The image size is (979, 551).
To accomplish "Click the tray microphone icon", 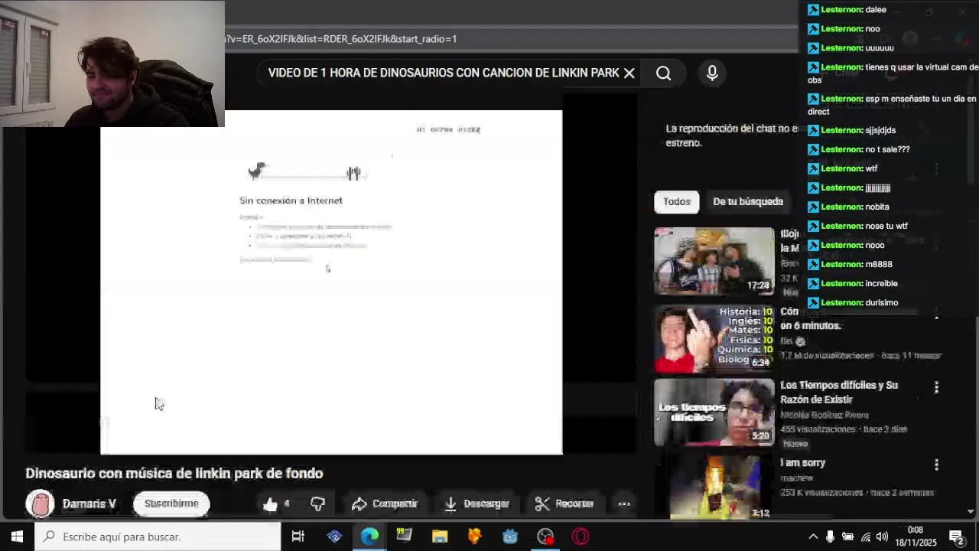I will point(830,536).
